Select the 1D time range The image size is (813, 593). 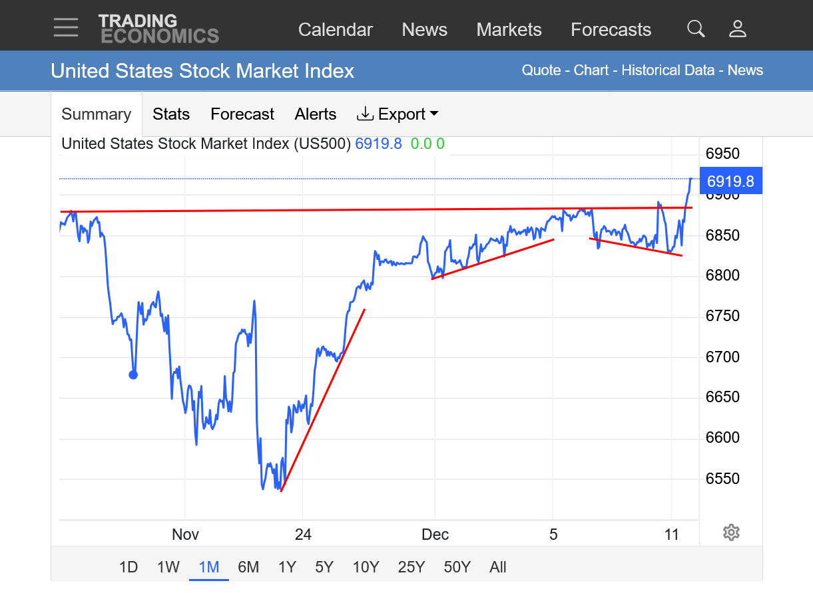129,567
